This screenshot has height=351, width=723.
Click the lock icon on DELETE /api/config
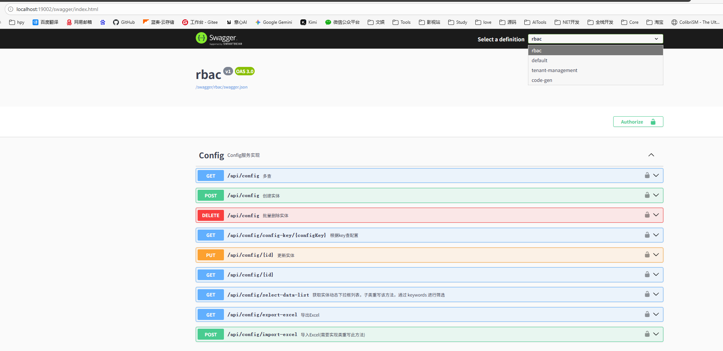(647, 215)
